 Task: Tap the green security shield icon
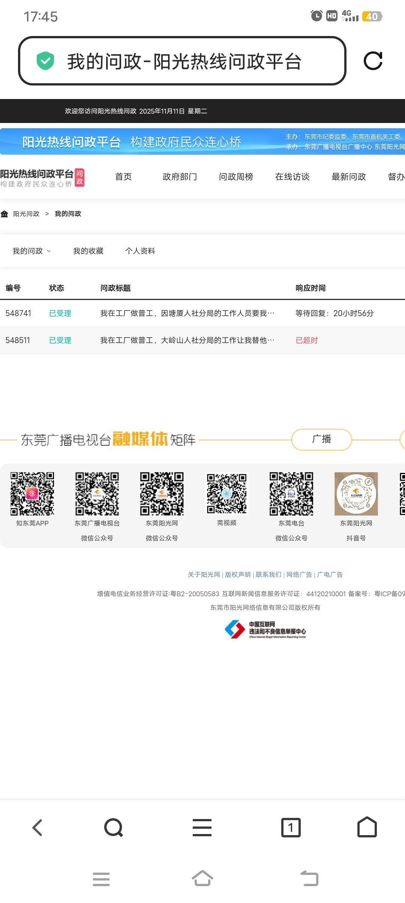[x=45, y=61]
